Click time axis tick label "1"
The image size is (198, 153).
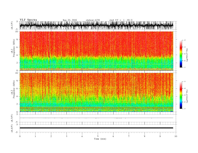[x=35, y=136]
